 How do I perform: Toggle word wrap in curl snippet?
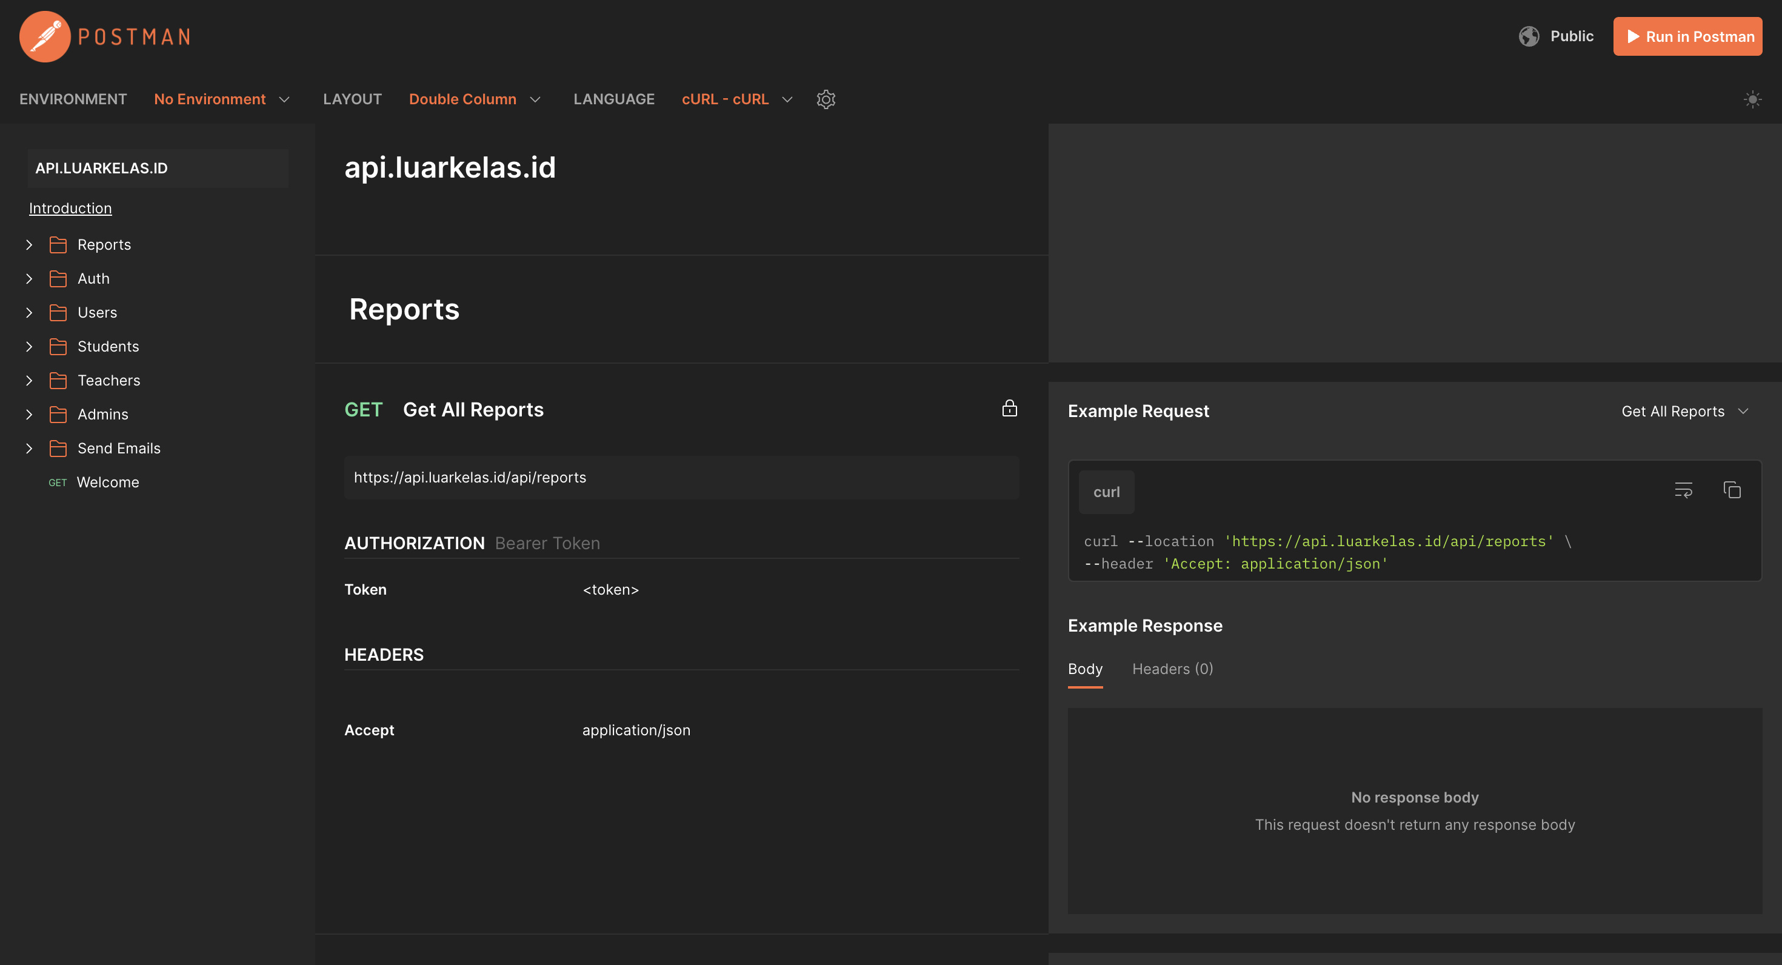click(x=1683, y=490)
